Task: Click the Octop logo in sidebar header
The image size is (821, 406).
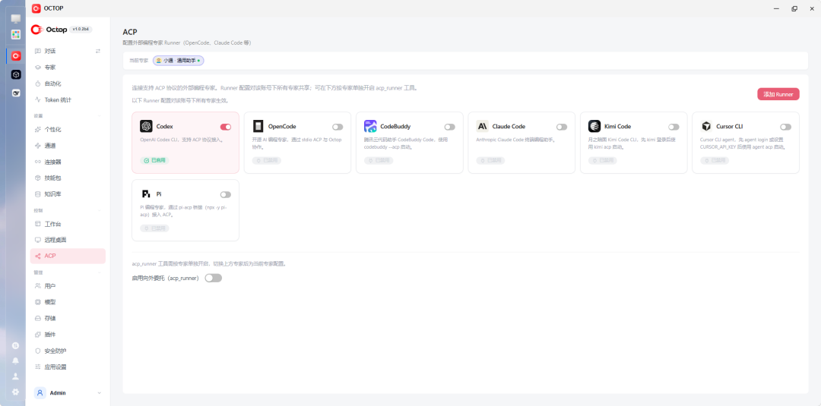Action: point(49,30)
